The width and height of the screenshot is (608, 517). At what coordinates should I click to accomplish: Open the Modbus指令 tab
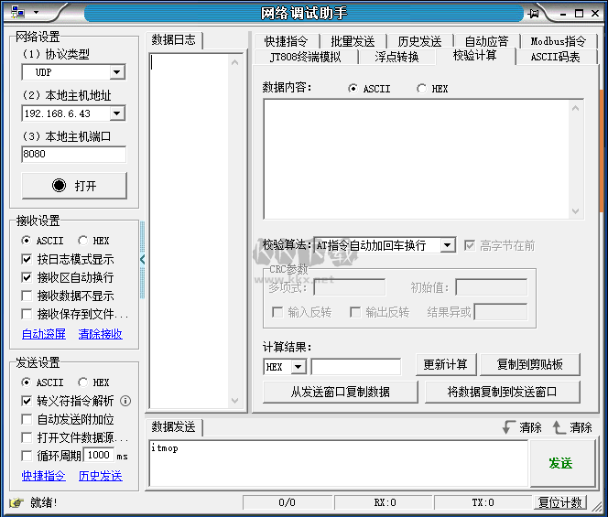click(558, 41)
